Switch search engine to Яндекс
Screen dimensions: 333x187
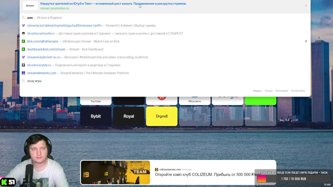[x=257, y=91]
